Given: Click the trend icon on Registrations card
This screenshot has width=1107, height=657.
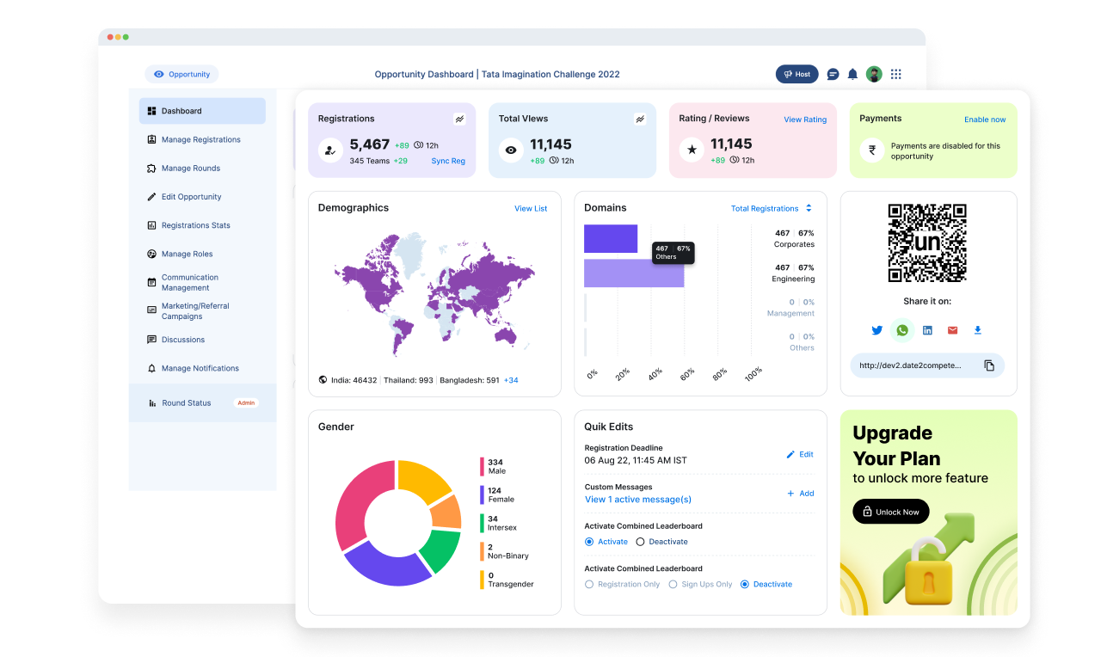Looking at the screenshot, I should [x=459, y=119].
